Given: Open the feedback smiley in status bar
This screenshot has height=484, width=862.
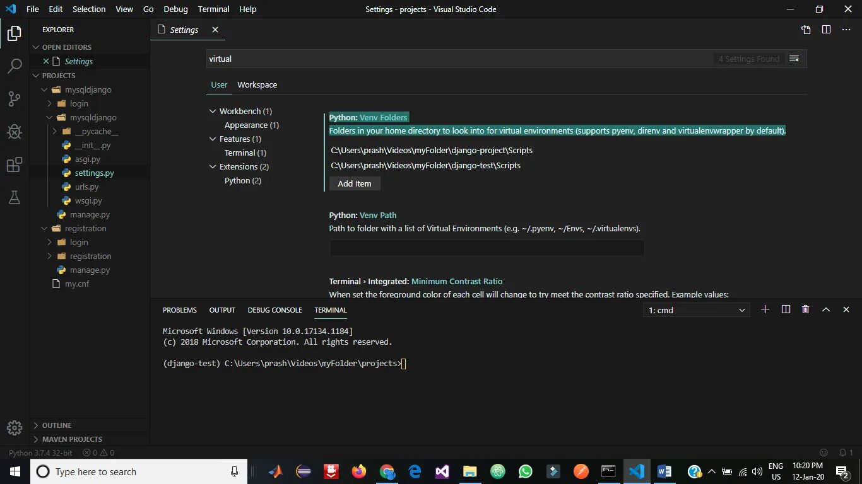Looking at the screenshot, I should (x=824, y=452).
